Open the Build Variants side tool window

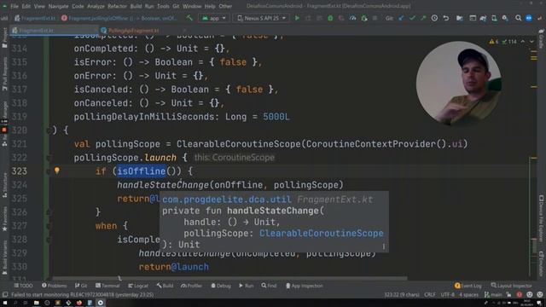pos(4,258)
